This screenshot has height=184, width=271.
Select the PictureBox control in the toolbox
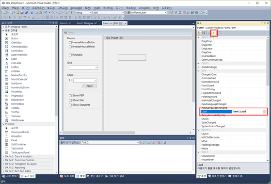click(17, 92)
